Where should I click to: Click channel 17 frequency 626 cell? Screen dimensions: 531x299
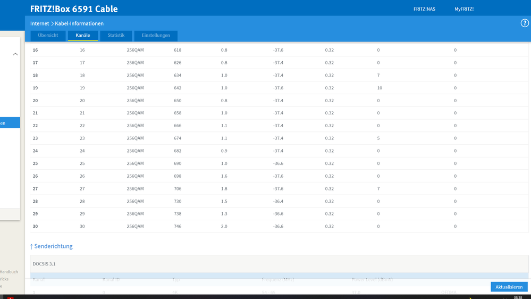coord(178,63)
